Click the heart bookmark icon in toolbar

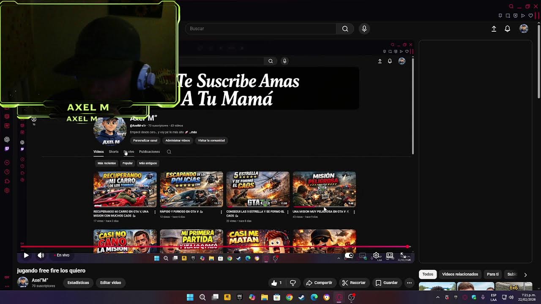coord(530,16)
